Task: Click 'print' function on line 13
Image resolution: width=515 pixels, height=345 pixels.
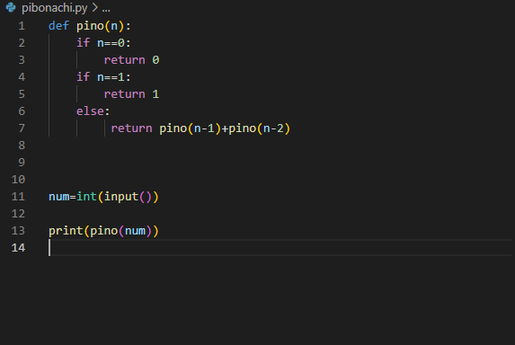Action: pos(66,231)
